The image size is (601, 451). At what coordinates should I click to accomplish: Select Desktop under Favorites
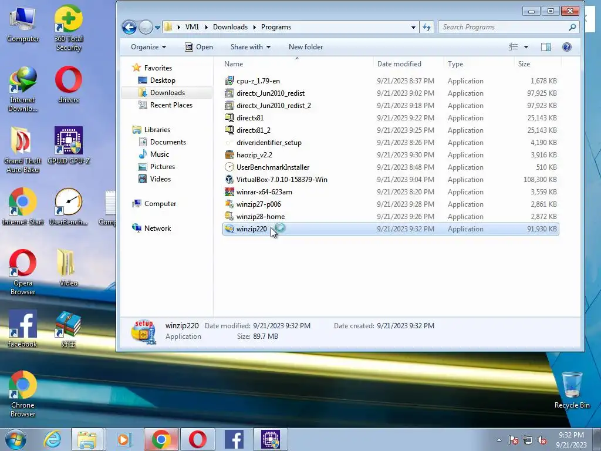[157, 80]
